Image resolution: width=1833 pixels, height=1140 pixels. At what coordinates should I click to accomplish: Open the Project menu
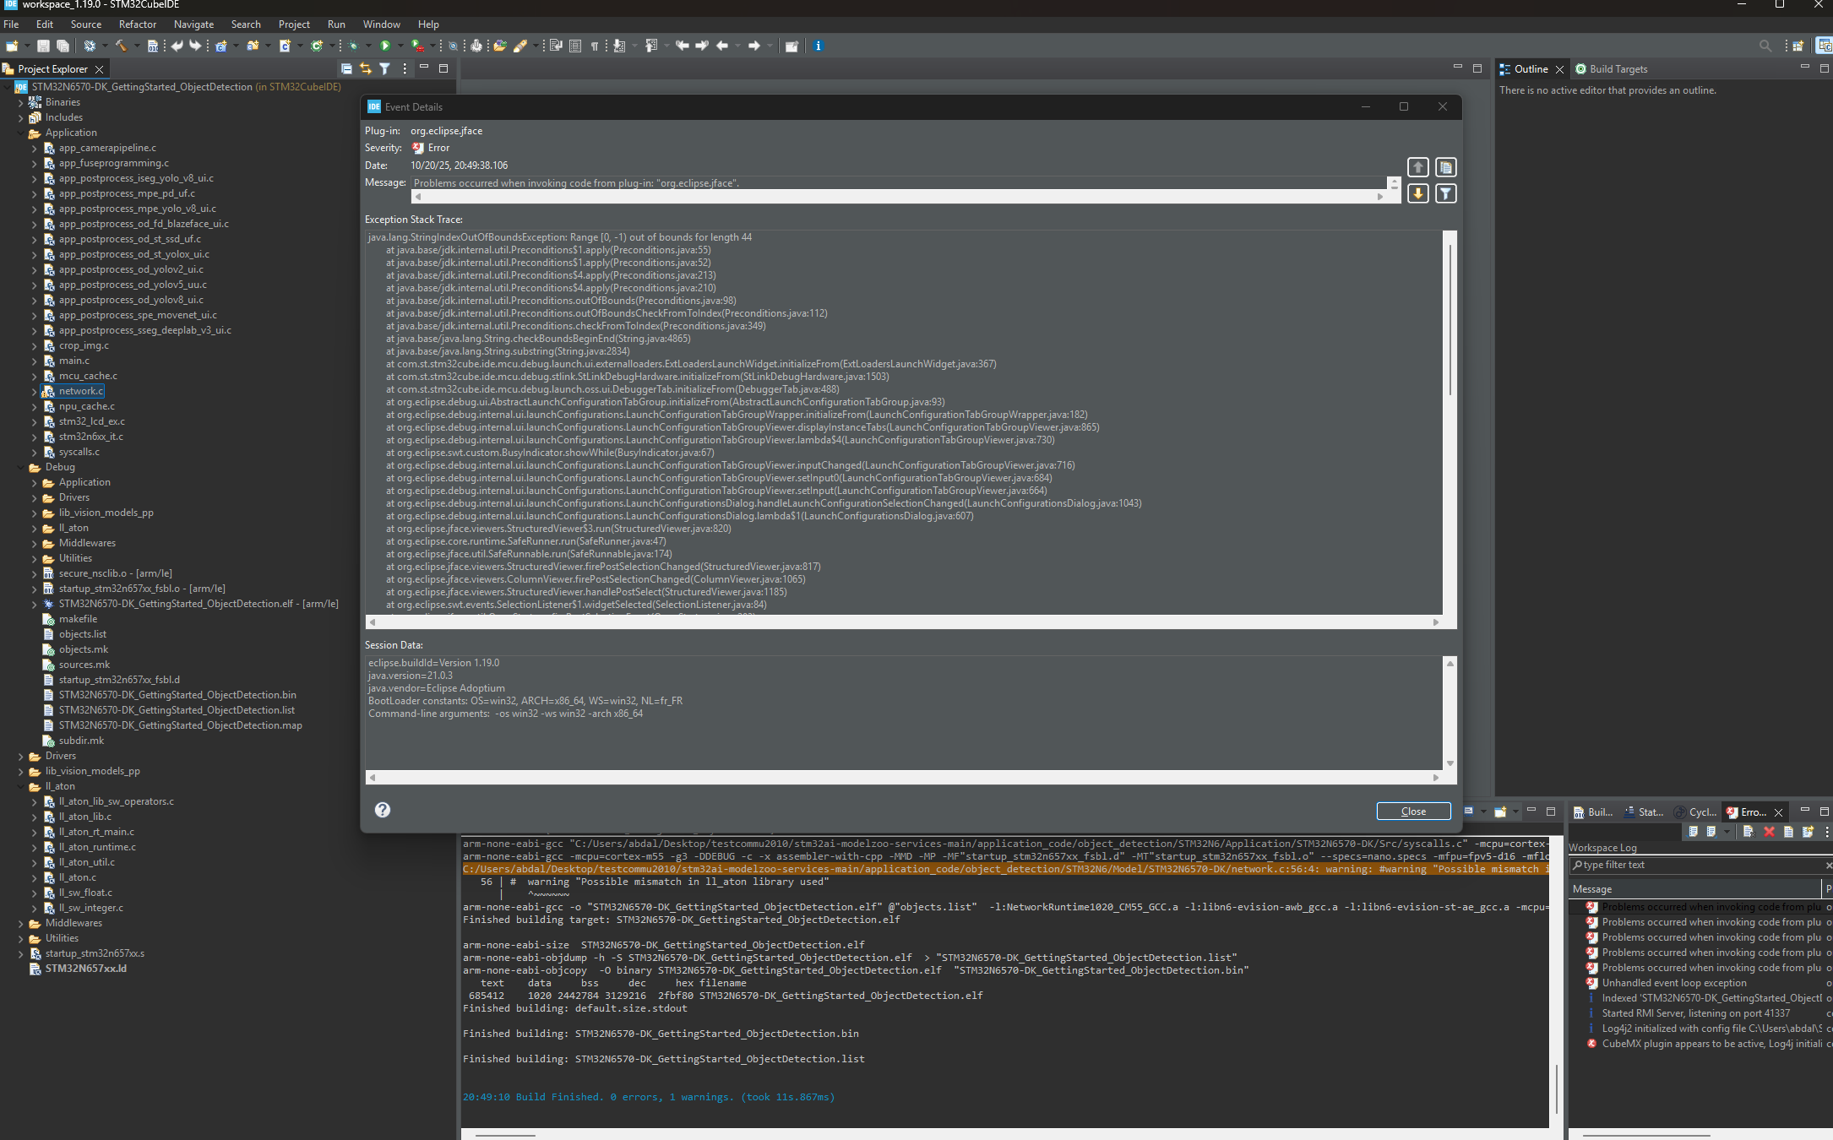[x=293, y=24]
